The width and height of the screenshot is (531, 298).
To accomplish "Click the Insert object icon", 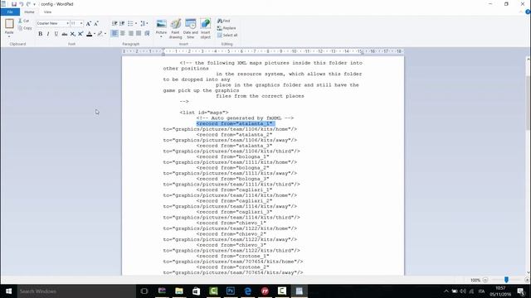I will click(206, 24).
